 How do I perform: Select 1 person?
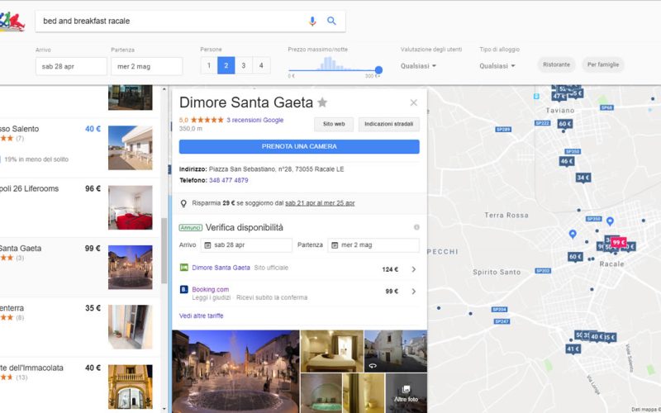click(209, 65)
